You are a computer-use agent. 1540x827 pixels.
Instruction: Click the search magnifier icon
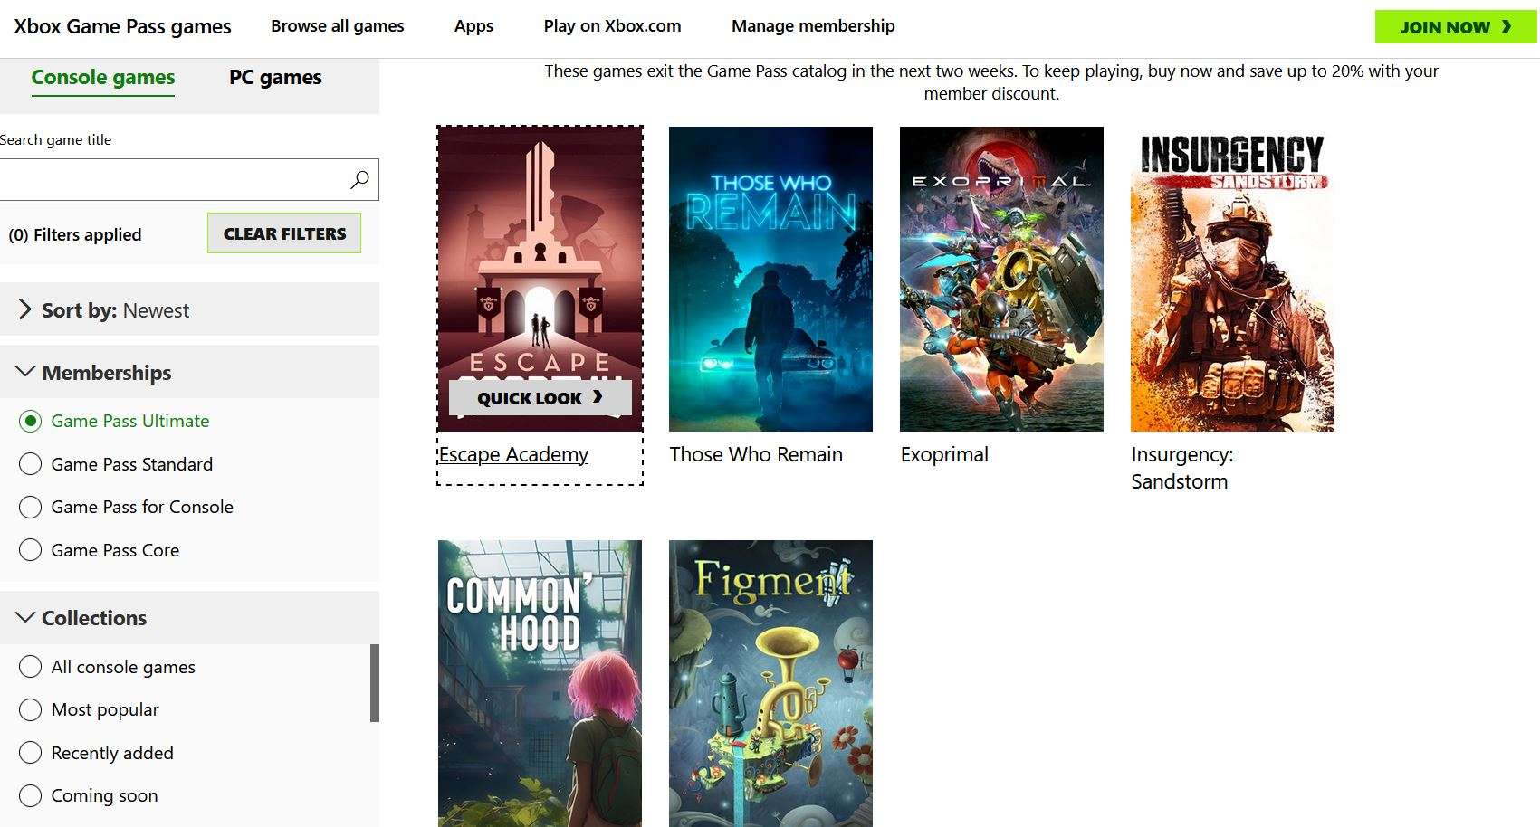pos(359,179)
